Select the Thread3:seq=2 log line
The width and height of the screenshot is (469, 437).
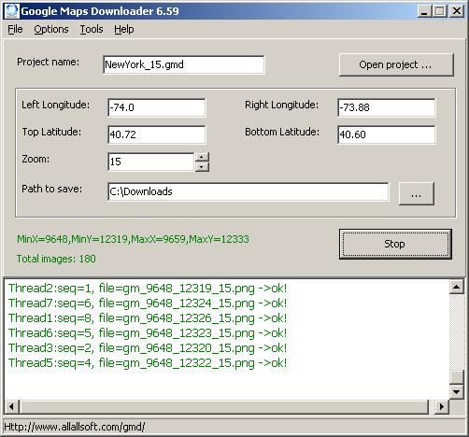click(x=148, y=348)
